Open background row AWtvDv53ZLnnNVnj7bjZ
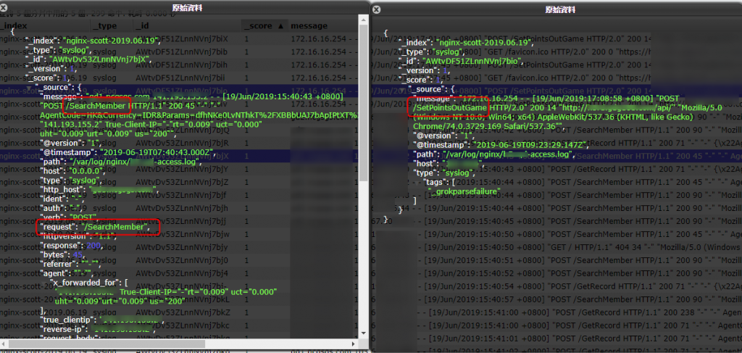Image resolution: width=742 pixels, height=353 pixels. [x=182, y=182]
